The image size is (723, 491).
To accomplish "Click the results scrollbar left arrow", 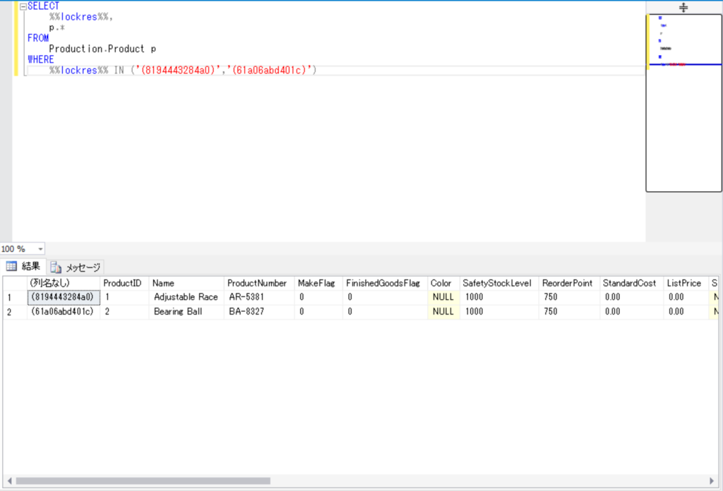I will point(9,481).
